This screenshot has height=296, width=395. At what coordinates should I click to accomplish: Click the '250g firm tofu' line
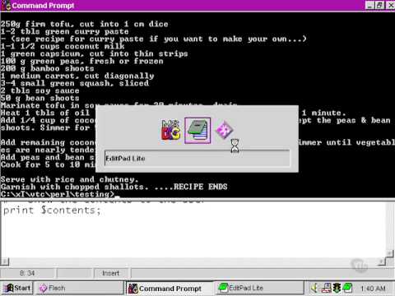(x=84, y=24)
